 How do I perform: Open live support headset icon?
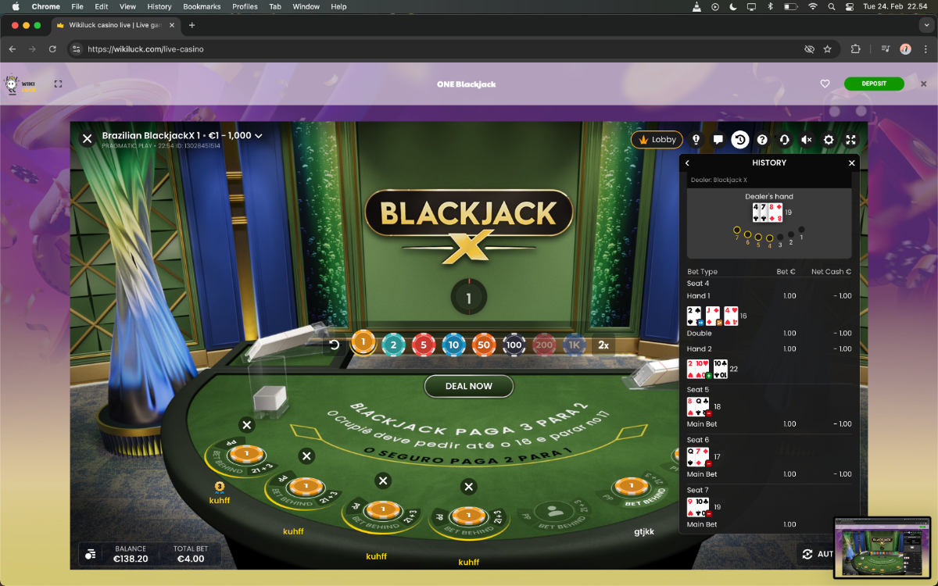784,140
